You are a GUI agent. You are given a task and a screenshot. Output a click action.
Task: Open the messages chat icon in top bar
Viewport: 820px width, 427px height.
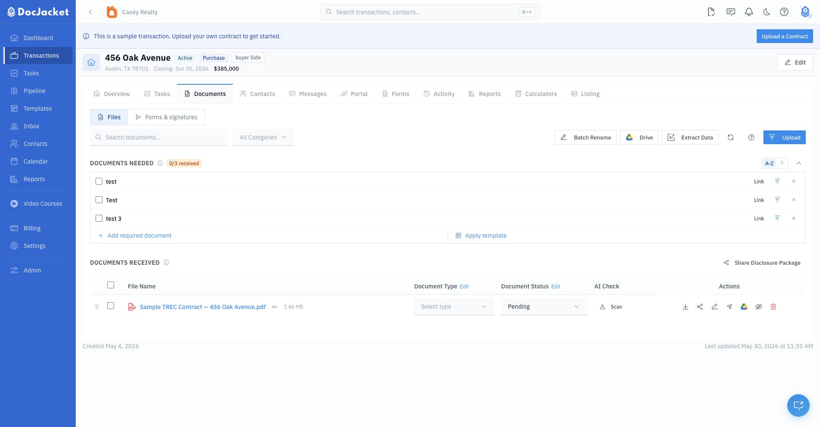coord(731,12)
